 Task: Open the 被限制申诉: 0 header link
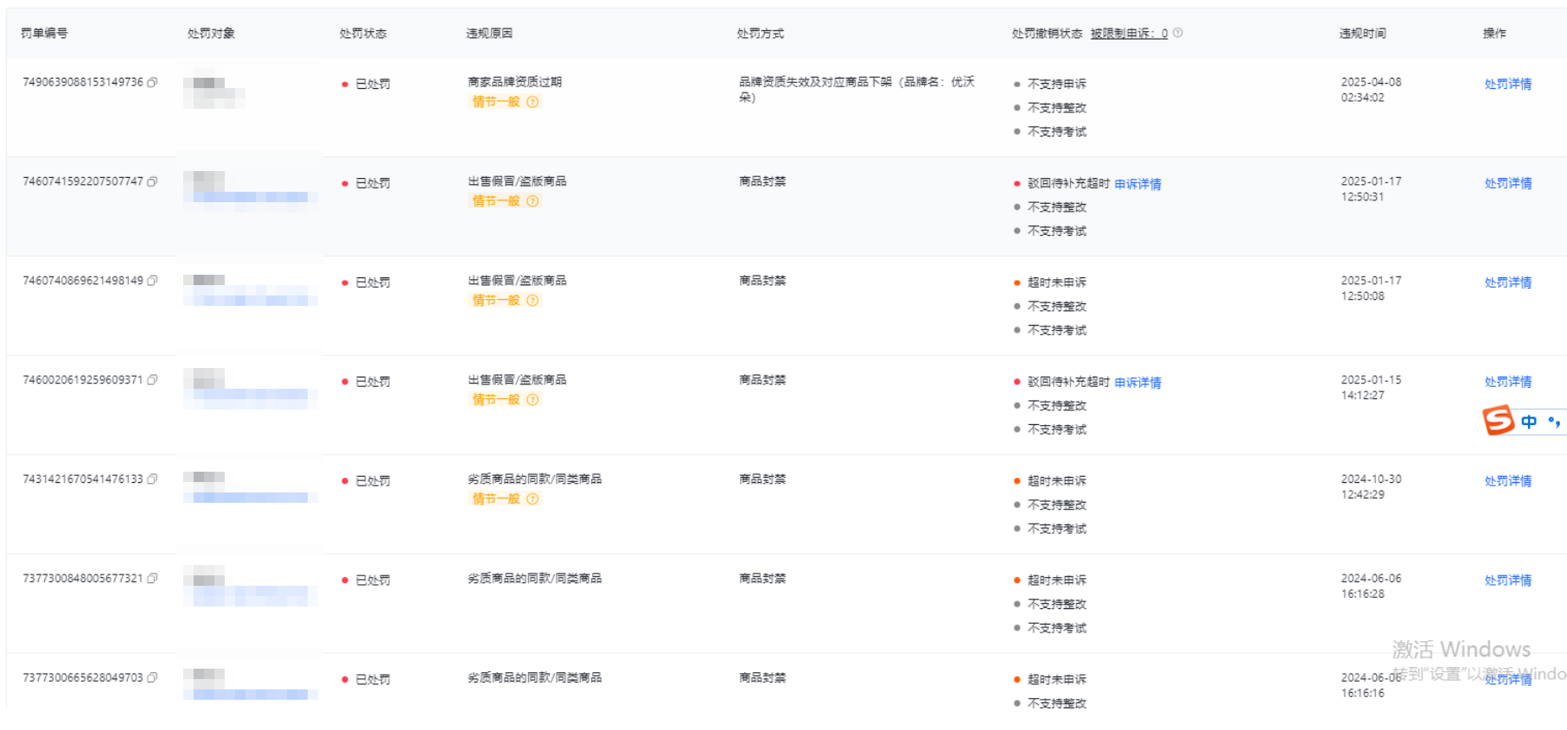coord(1129,34)
